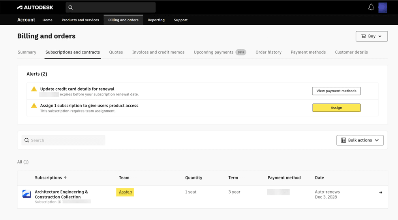
Task: Click 'Auto-renews Dec 3, 2028' date cell
Action: (327, 194)
